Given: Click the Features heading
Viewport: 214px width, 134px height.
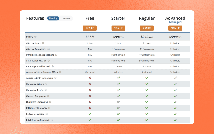Looking at the screenshot, I should click(35, 18).
